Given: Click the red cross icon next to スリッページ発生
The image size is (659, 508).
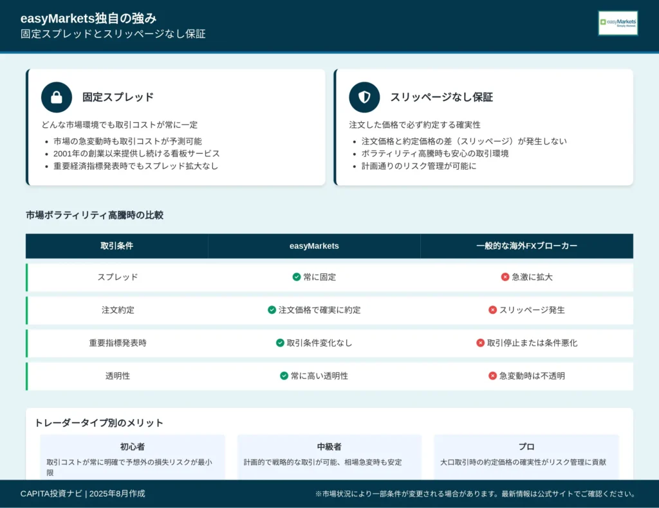Looking at the screenshot, I should click(492, 310).
